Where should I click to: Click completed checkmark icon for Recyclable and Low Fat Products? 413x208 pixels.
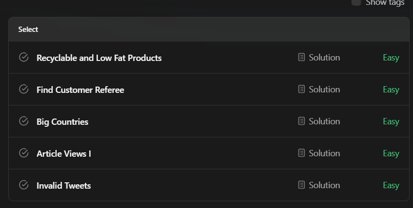coord(24,57)
